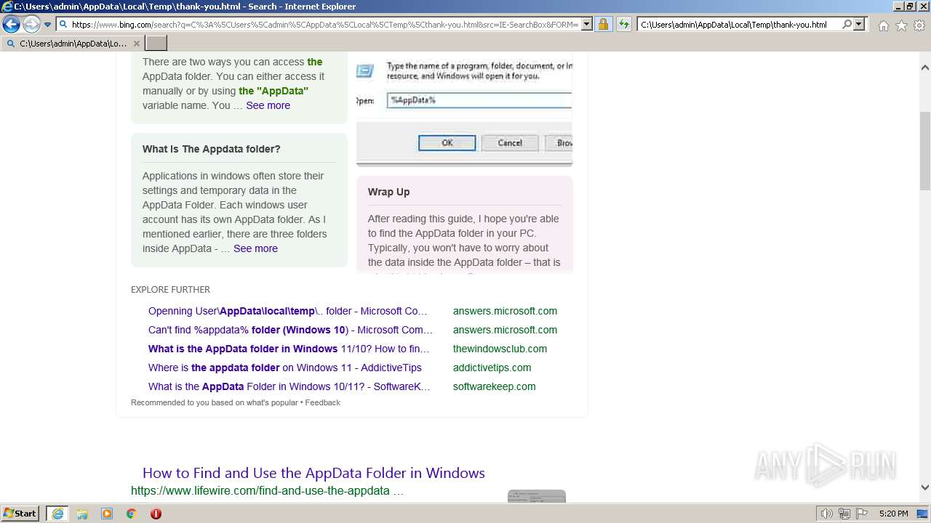
Task: Open the security report padlock icon
Action: [603, 24]
